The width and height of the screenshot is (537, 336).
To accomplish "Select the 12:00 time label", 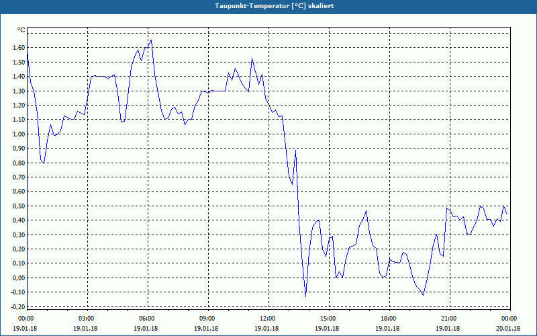I will [x=268, y=319].
